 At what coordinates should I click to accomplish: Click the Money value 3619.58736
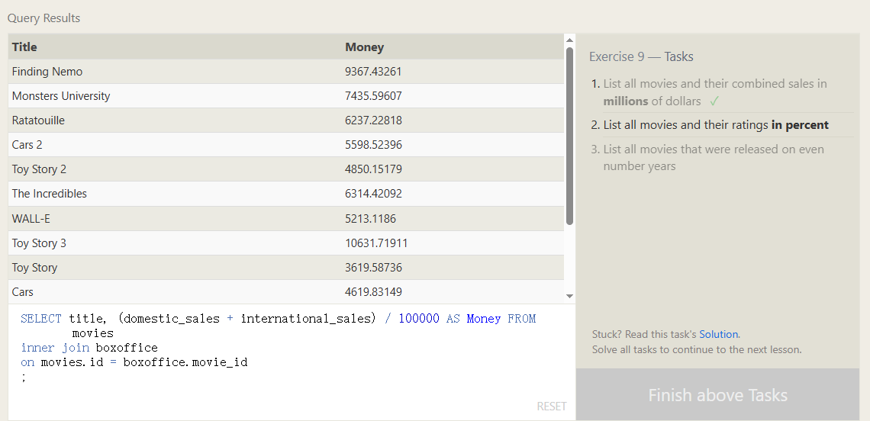coord(373,268)
